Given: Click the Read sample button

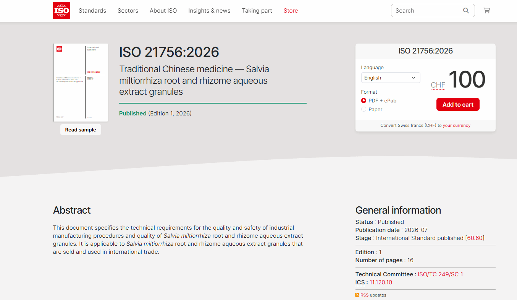Looking at the screenshot, I should [x=81, y=130].
